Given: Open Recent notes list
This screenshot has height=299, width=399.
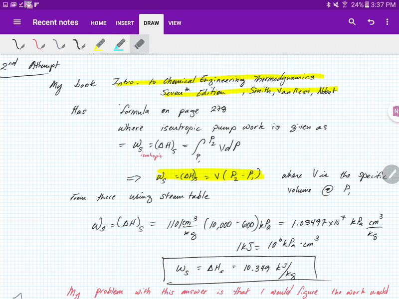Looking at the screenshot, I should tap(55, 22).
